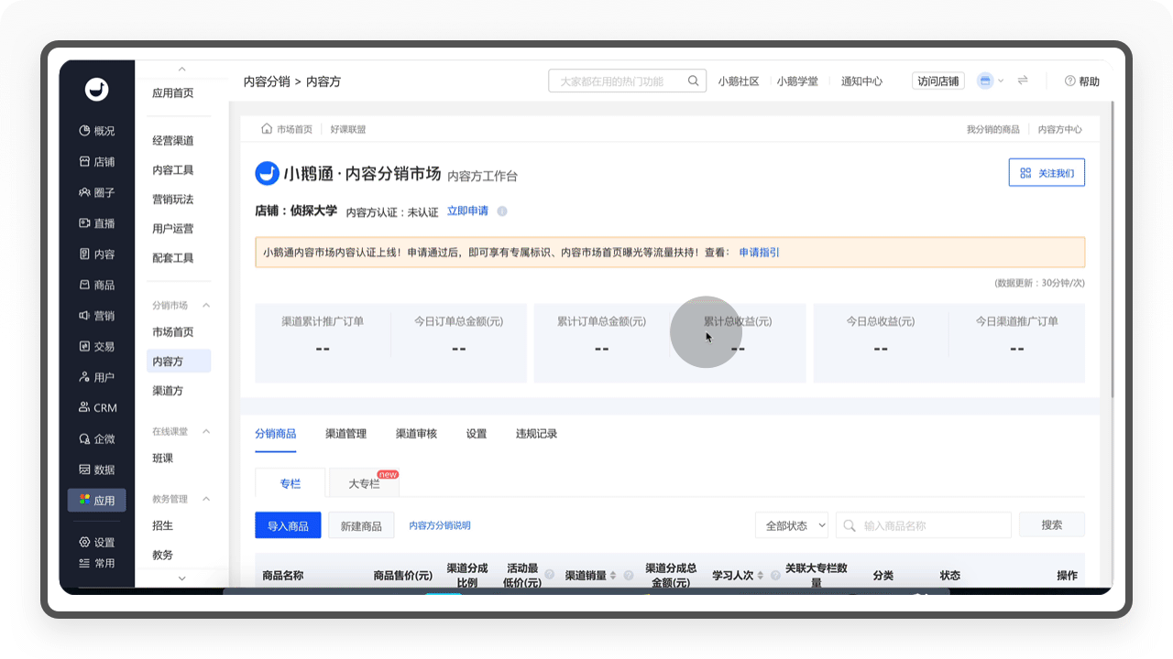
Task: Switch to the 渠道管理 tab
Action: click(x=346, y=434)
